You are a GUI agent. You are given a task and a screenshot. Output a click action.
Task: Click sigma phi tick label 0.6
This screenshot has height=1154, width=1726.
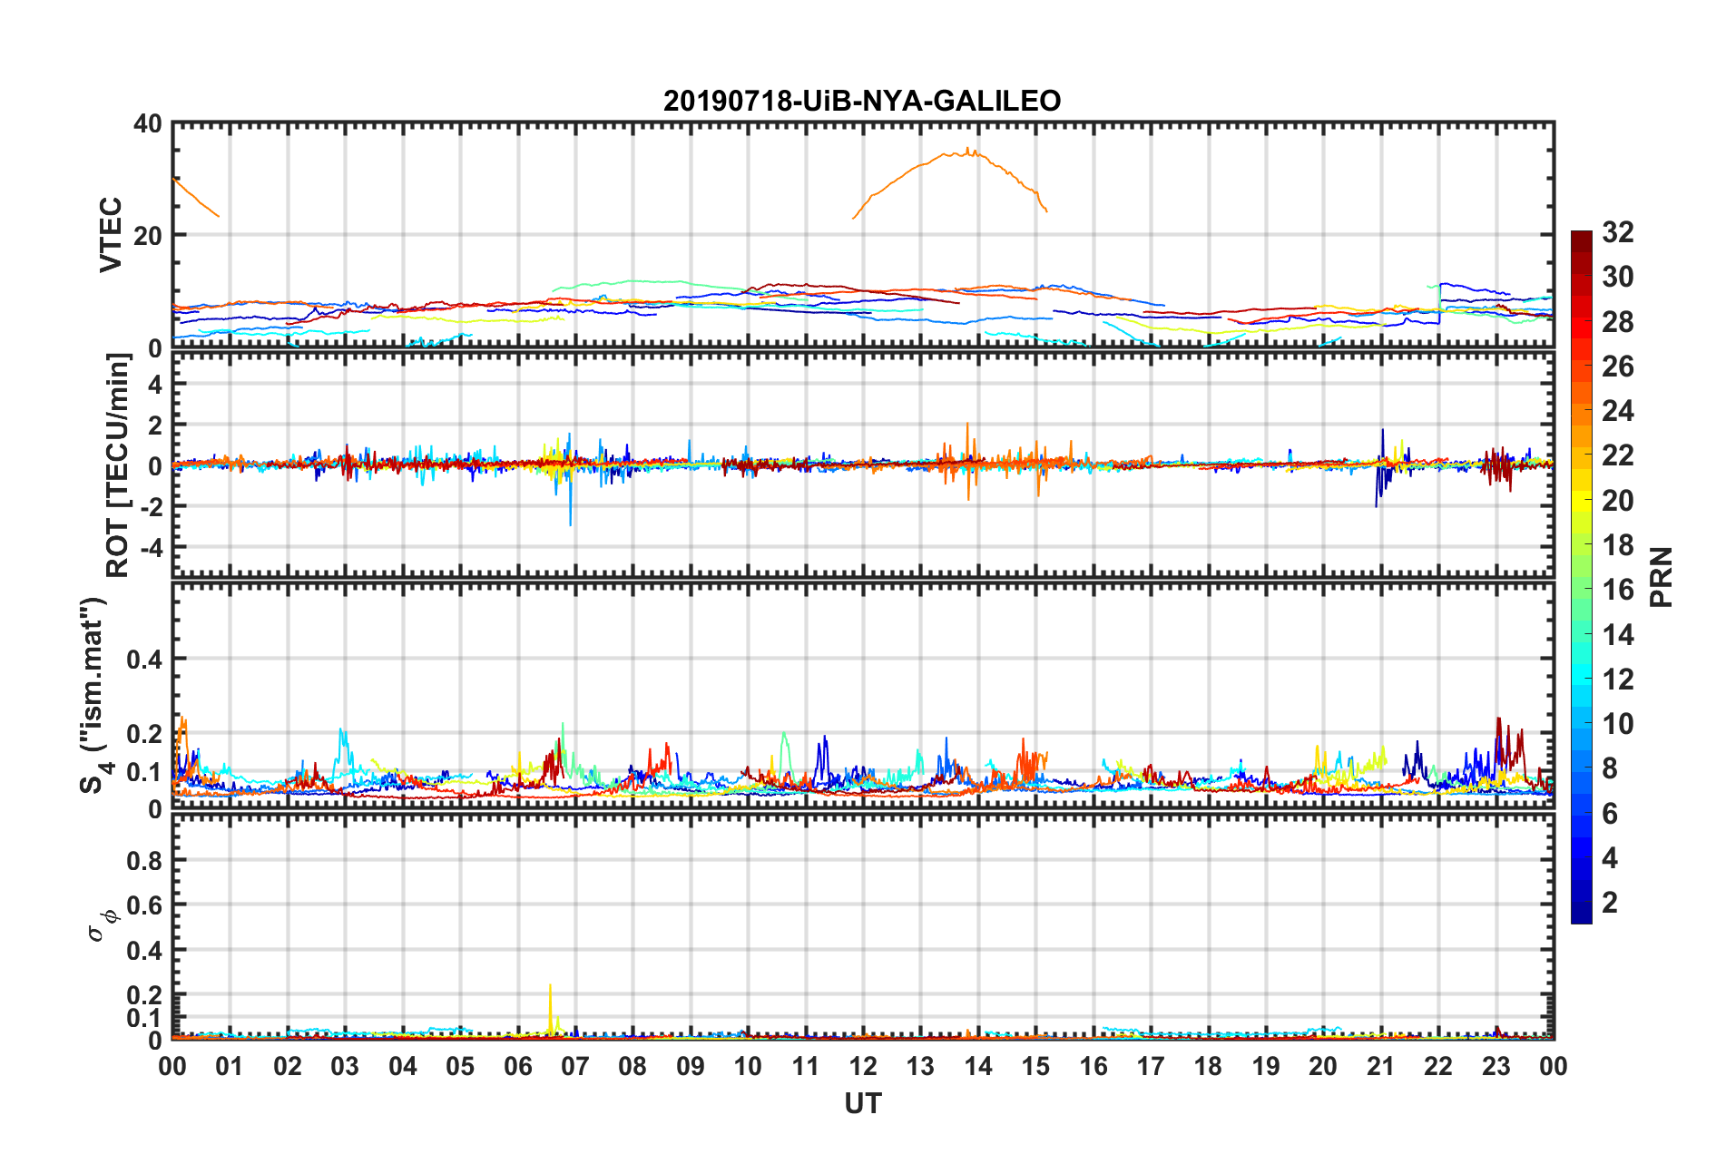coord(144,905)
